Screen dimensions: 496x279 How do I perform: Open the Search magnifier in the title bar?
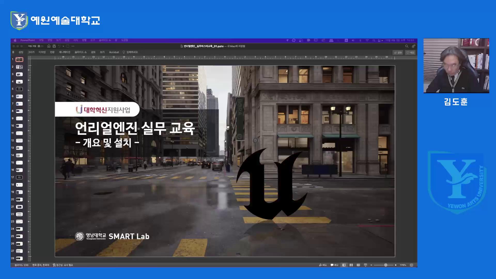pyautogui.click(x=407, y=46)
